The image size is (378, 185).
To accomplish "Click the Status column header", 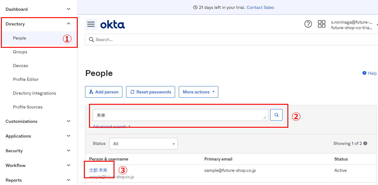I will tap(341, 159).
